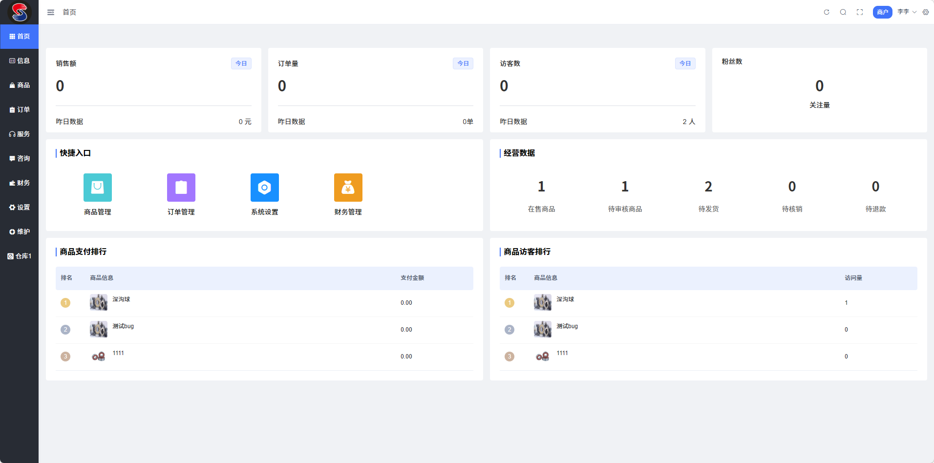Click the search magnifier icon in header
The height and width of the screenshot is (463, 934).
coord(843,12)
